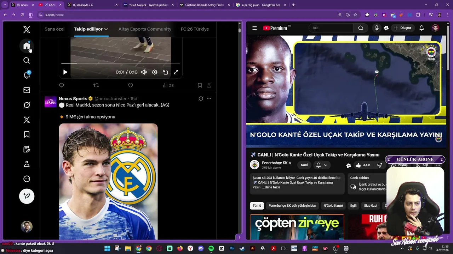Click X logo at top of sidebar
This screenshot has height=254, width=453.
[x=27, y=30]
